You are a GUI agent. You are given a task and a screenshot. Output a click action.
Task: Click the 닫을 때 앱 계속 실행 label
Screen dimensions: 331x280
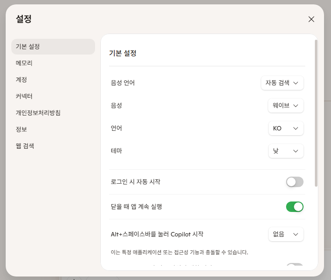point(136,207)
